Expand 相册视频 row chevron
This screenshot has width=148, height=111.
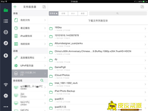[x=45, y=44]
